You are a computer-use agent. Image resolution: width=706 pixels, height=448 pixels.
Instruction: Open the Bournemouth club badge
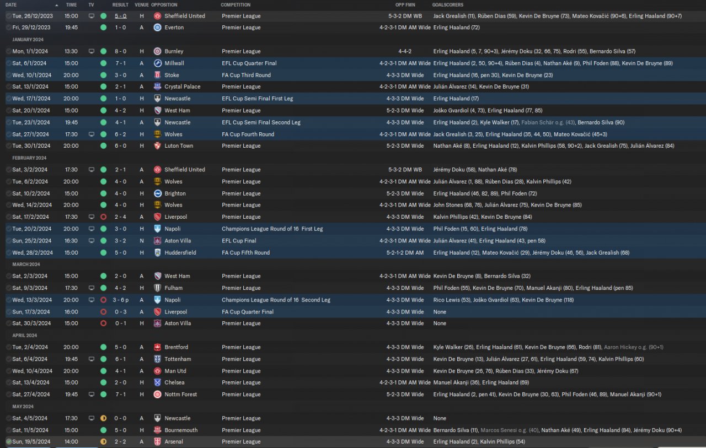click(158, 430)
